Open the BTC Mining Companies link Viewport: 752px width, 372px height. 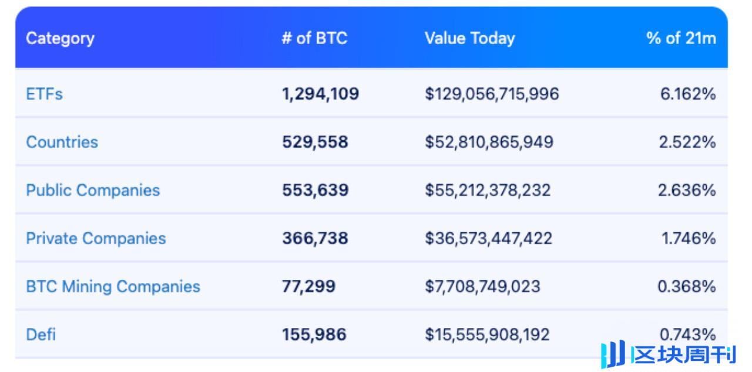113,286
